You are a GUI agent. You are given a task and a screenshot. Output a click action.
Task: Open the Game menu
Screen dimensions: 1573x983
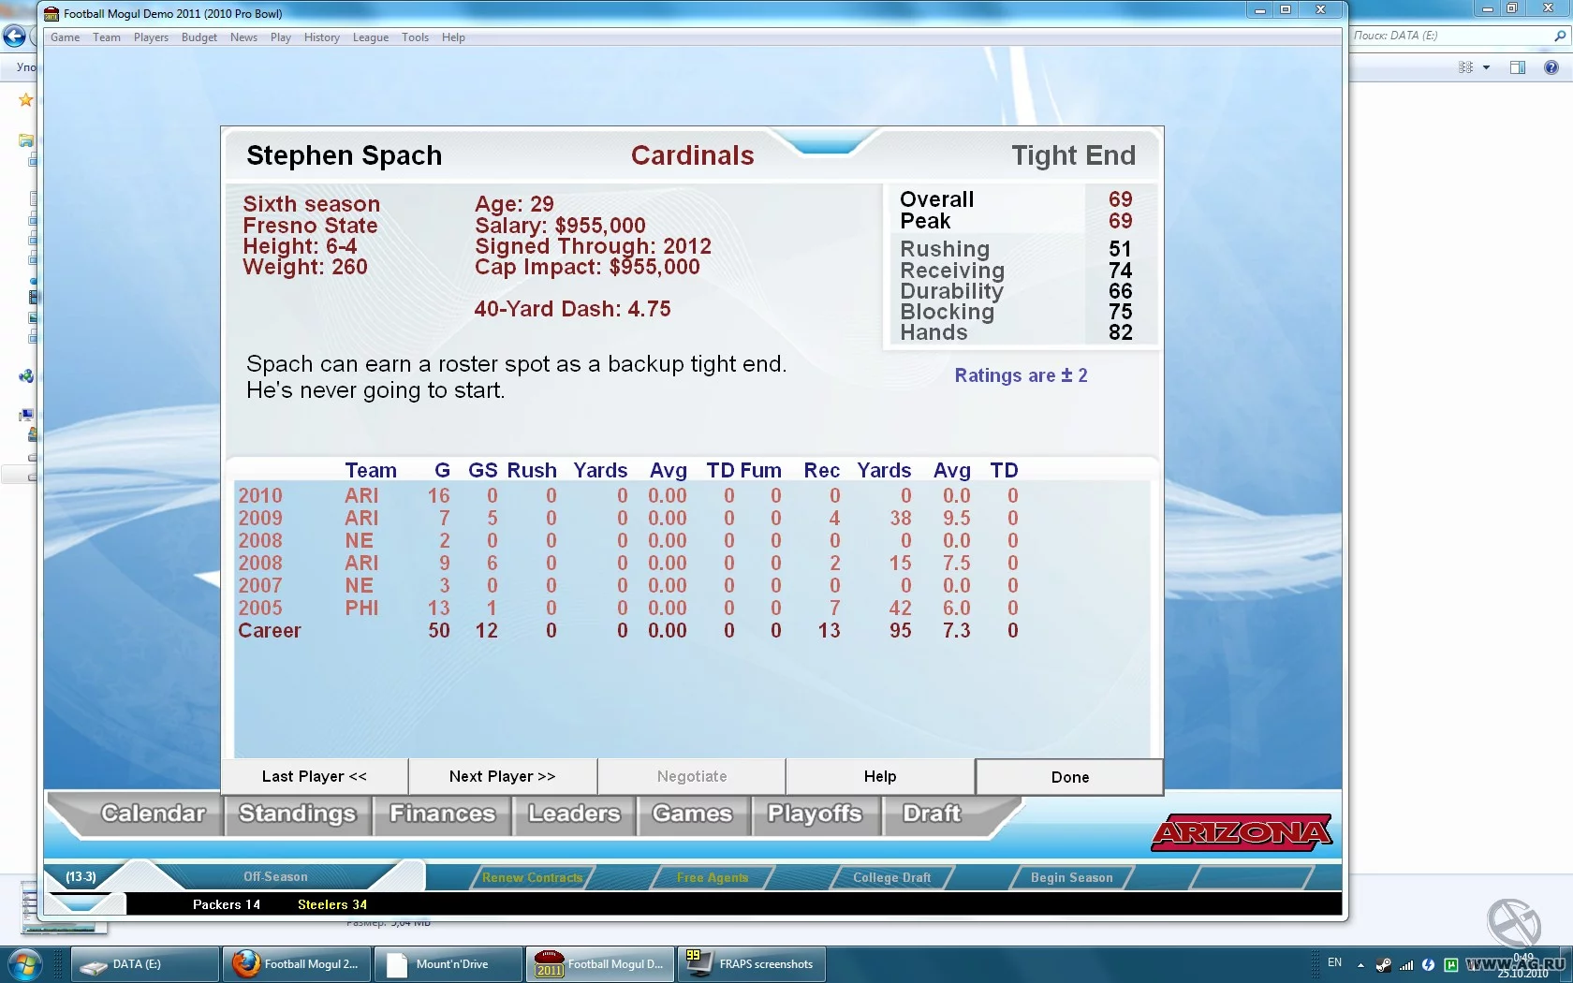point(65,37)
